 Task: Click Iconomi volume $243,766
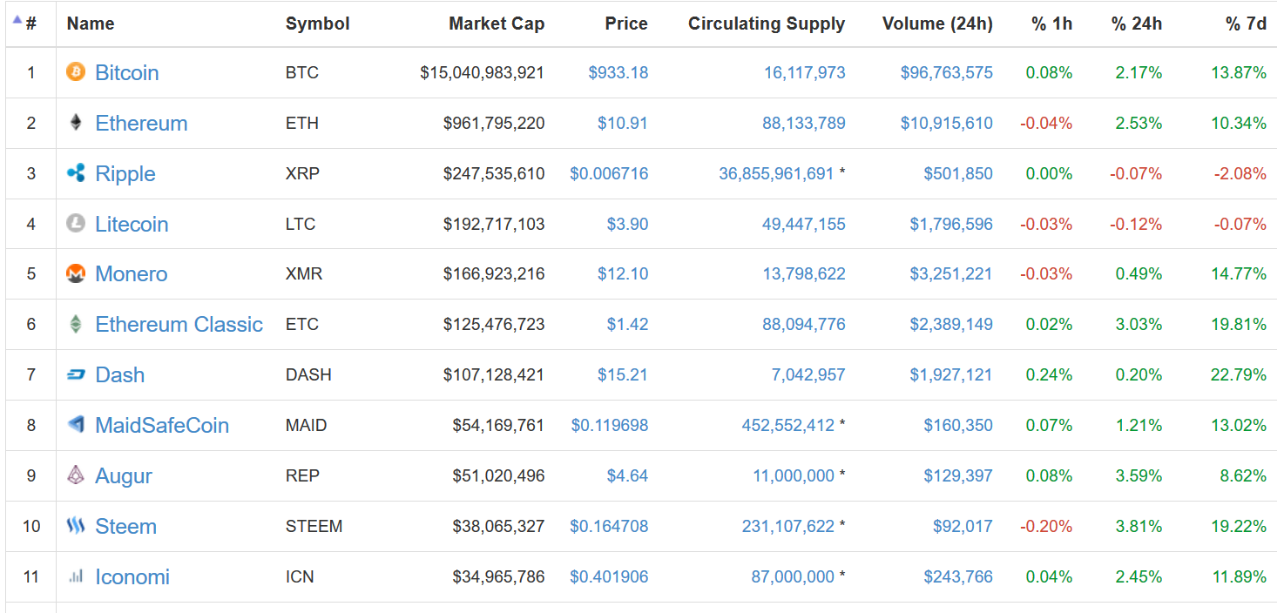tap(958, 576)
